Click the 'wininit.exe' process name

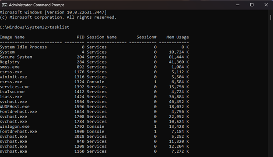[14, 77]
